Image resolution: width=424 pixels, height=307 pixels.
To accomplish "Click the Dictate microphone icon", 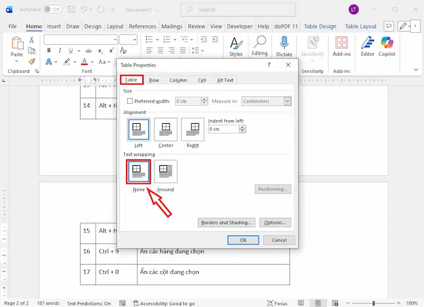I will [284, 42].
